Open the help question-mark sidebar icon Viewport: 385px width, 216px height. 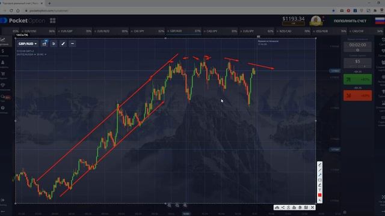[3, 109]
